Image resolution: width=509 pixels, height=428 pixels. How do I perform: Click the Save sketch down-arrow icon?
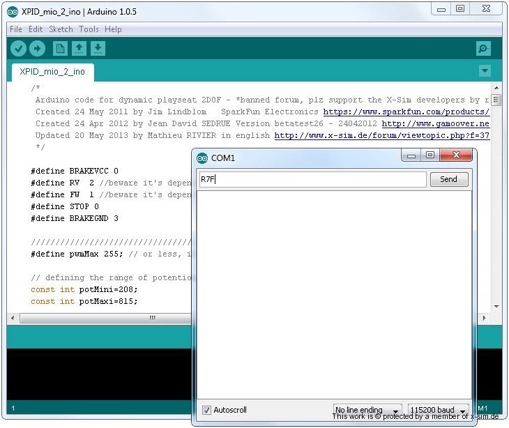(98, 49)
